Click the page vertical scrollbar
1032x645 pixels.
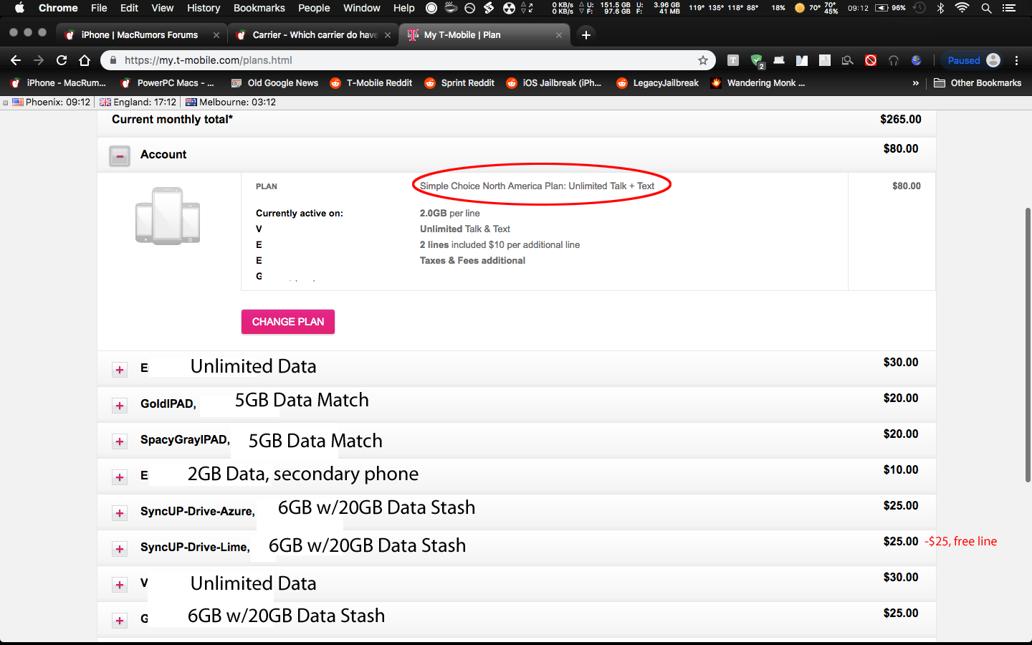(x=1027, y=344)
